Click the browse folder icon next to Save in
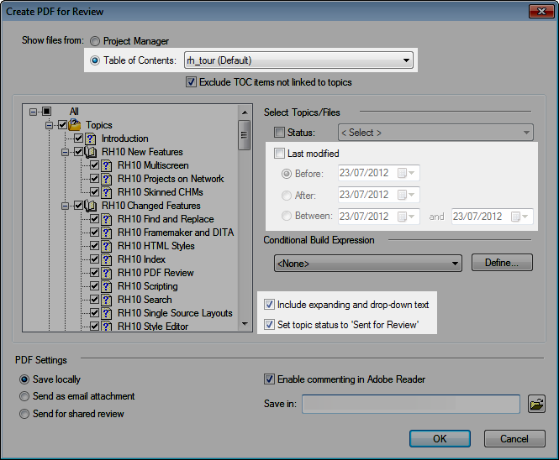Image resolution: width=559 pixels, height=460 pixels. point(536,405)
